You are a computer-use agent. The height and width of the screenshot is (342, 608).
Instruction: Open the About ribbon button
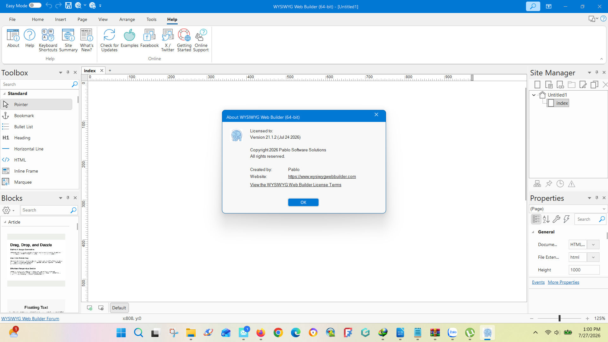[13, 39]
